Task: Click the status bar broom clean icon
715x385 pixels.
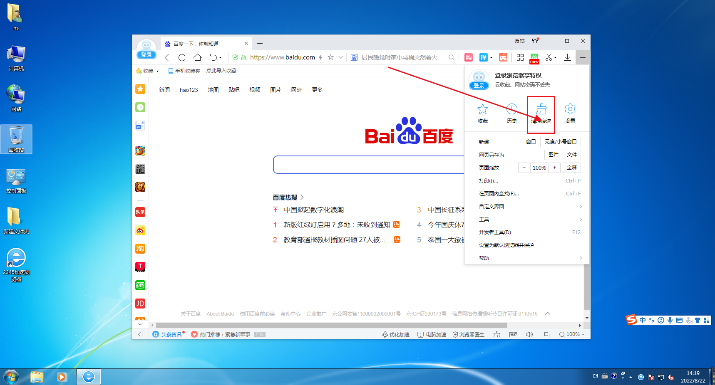Action: tap(497, 334)
